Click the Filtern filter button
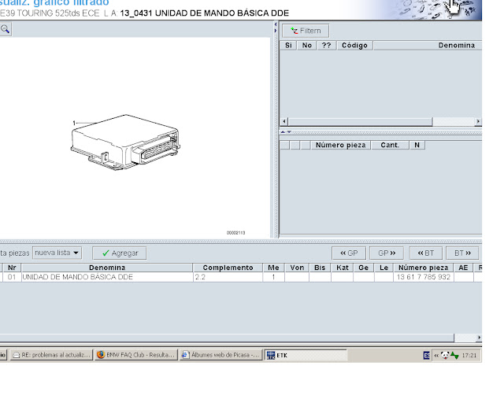The height and width of the screenshot is (399, 504). click(x=306, y=31)
